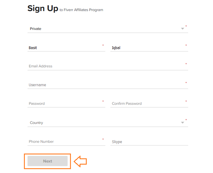Open the Private account type dropdown
This screenshot has width=213, height=173.
(x=108, y=29)
